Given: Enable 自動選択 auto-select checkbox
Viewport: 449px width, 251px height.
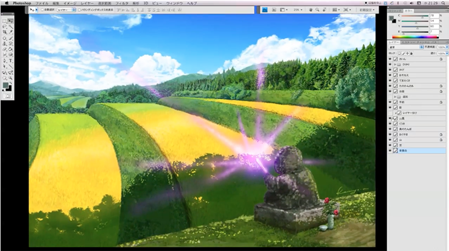Looking at the screenshot, I should pyautogui.click(x=43, y=10).
